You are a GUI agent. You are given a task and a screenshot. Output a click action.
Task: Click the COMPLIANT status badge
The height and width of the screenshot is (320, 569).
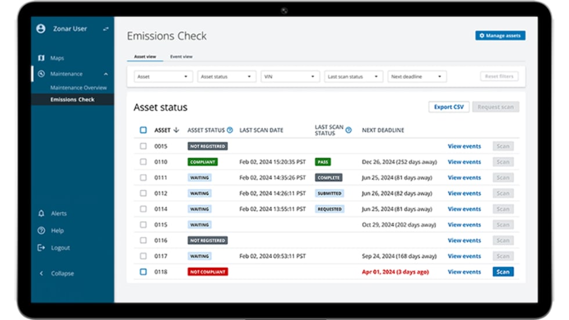tap(203, 162)
